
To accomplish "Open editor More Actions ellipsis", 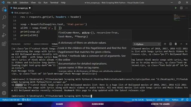I will coord(187,8).
